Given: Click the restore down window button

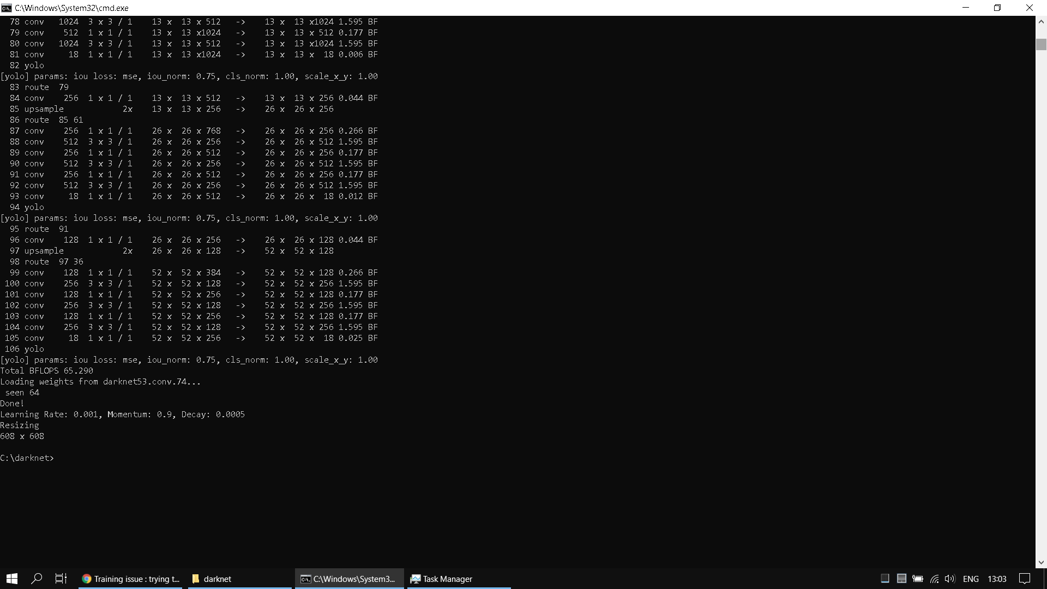Looking at the screenshot, I should click(999, 7).
